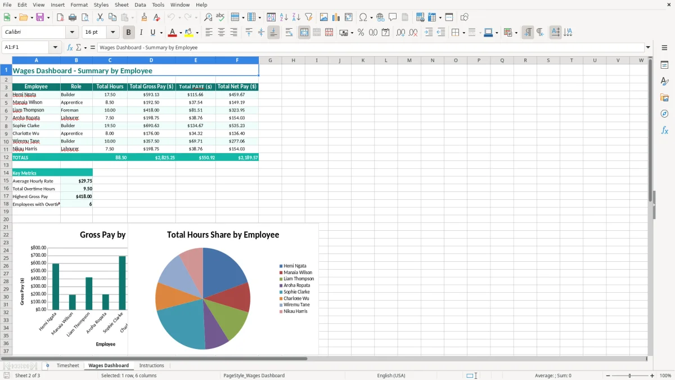The width and height of the screenshot is (675, 380).
Task: Insert a hyperlink
Action: coord(380,17)
